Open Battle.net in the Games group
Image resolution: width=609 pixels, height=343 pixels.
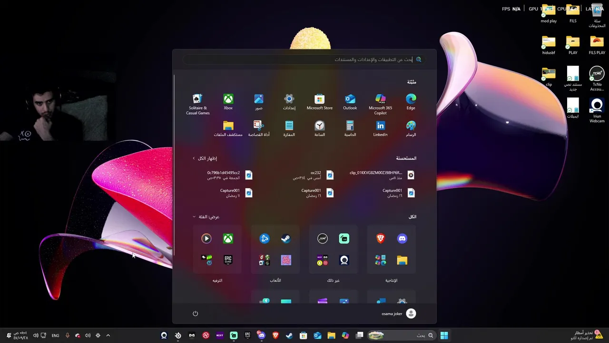coord(265,239)
